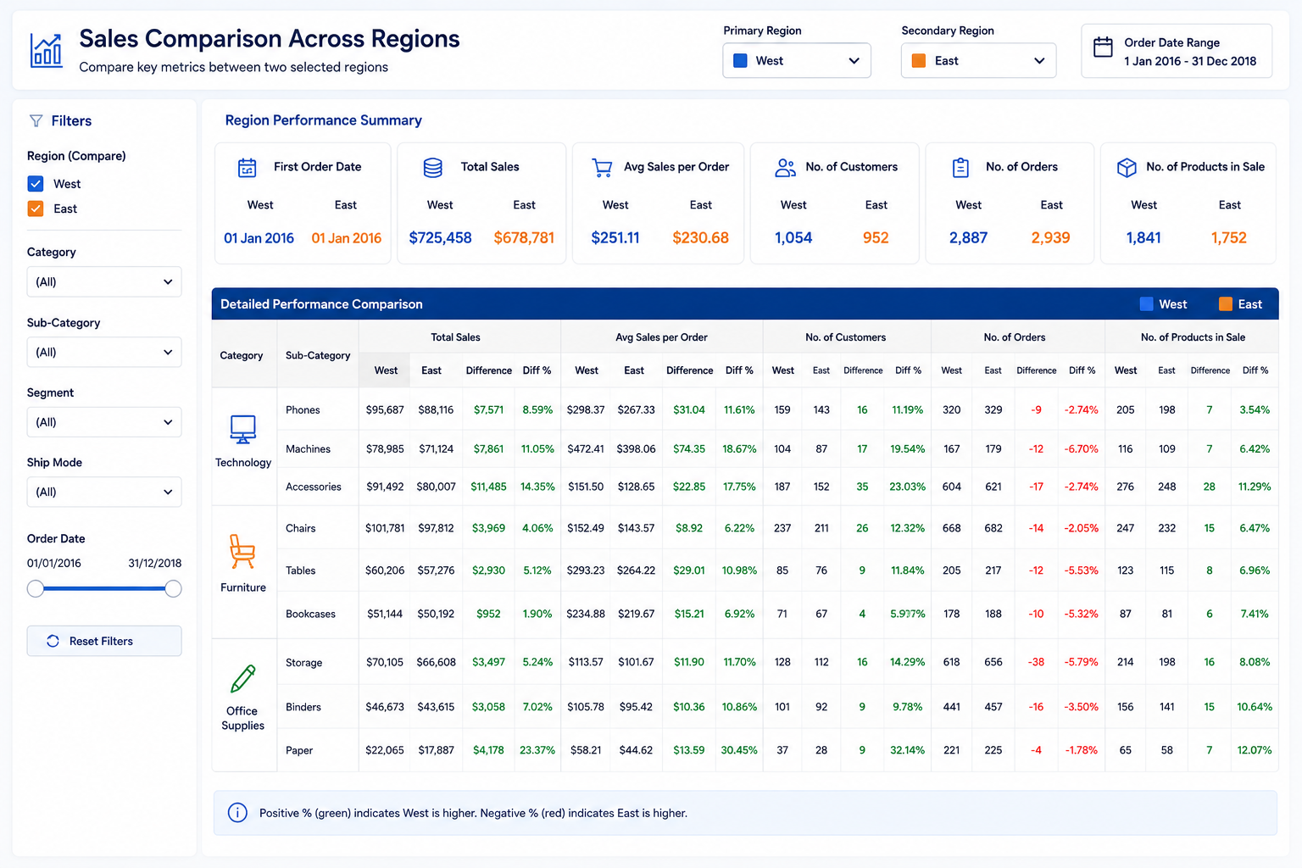This screenshot has height=868, width=1302.
Task: Click the -38 Storage orders difference cell
Action: click(x=1036, y=662)
